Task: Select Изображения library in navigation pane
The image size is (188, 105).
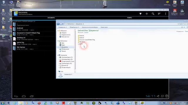Action: pos(65,49)
